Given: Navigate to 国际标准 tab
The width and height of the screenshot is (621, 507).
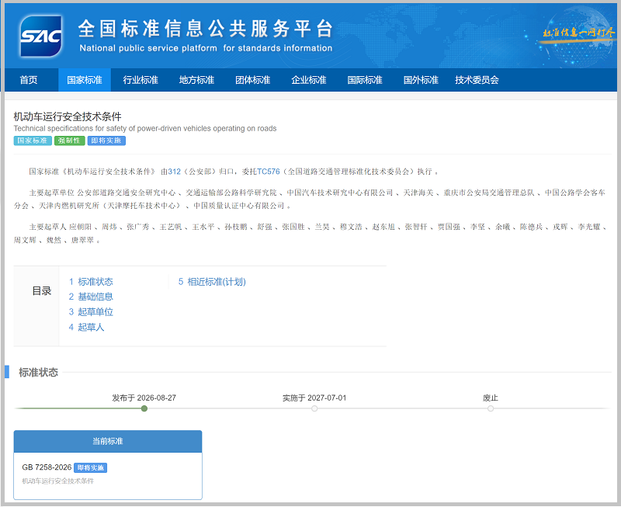Looking at the screenshot, I should point(365,80).
